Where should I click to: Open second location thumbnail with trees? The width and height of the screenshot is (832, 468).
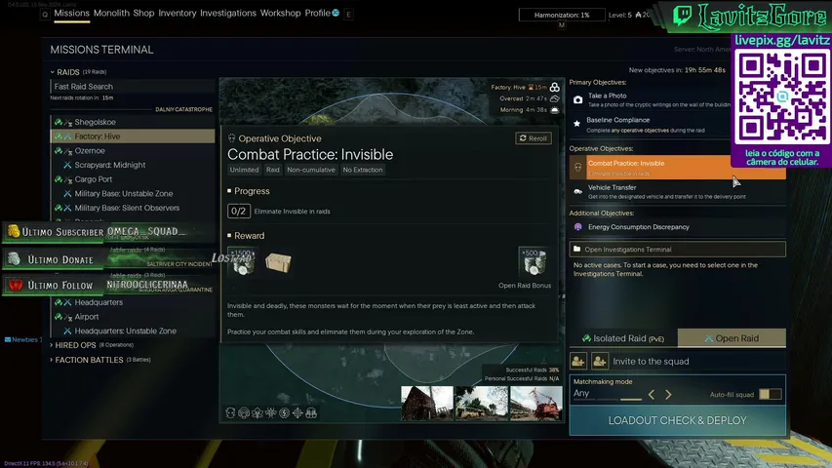[x=481, y=404]
